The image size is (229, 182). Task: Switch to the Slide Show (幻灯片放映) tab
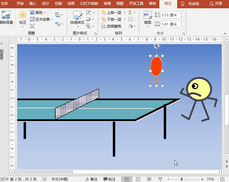click(89, 4)
